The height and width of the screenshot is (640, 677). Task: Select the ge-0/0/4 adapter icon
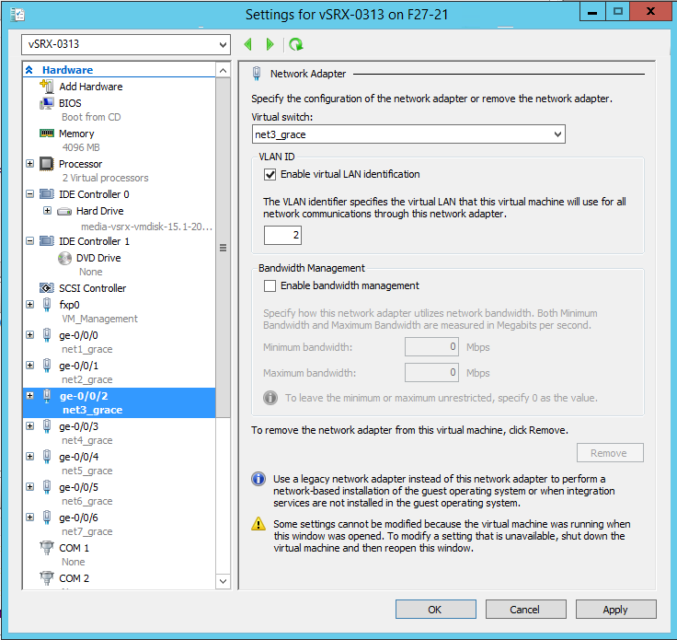tap(47, 457)
